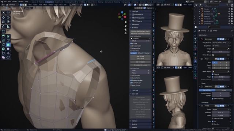
Task: Click the Blender logo menu icon
Action: (x=2, y=1)
